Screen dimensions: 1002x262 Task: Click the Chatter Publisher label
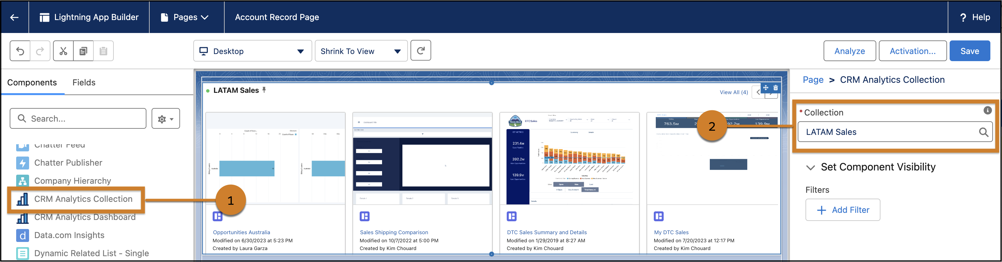pos(68,163)
